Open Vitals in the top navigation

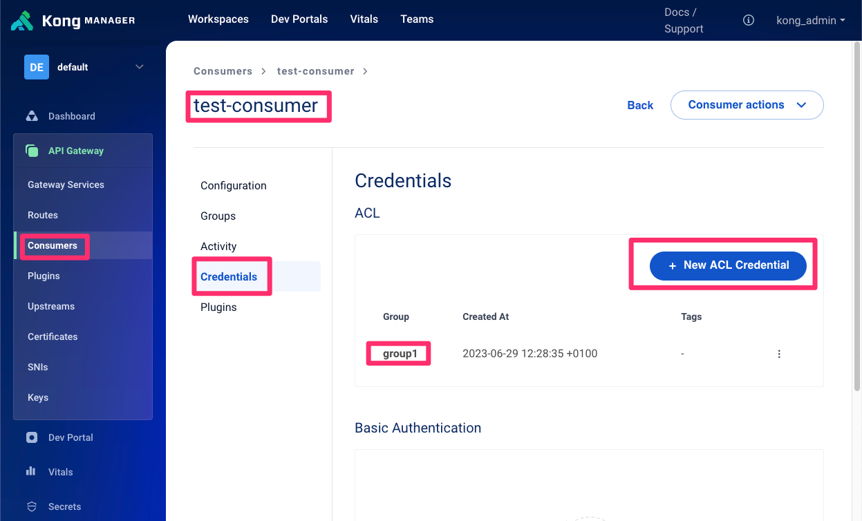click(x=364, y=19)
